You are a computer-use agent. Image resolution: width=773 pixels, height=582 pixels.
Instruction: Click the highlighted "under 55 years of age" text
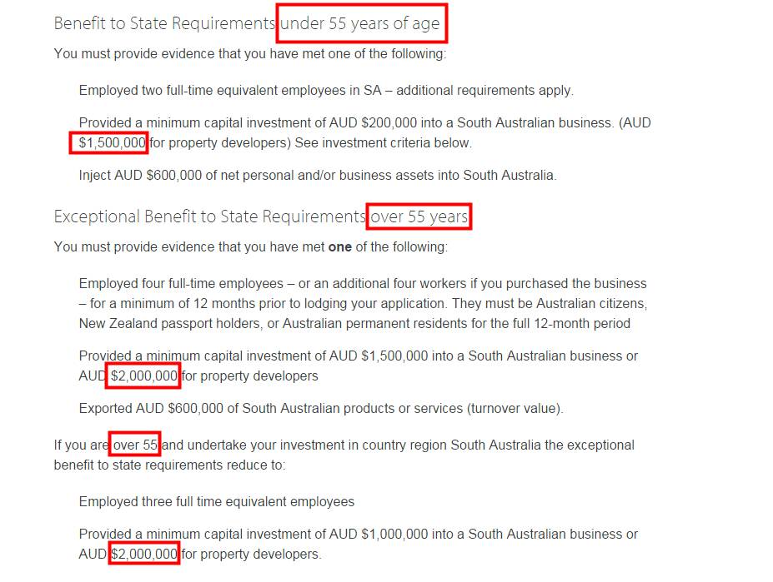tap(360, 23)
